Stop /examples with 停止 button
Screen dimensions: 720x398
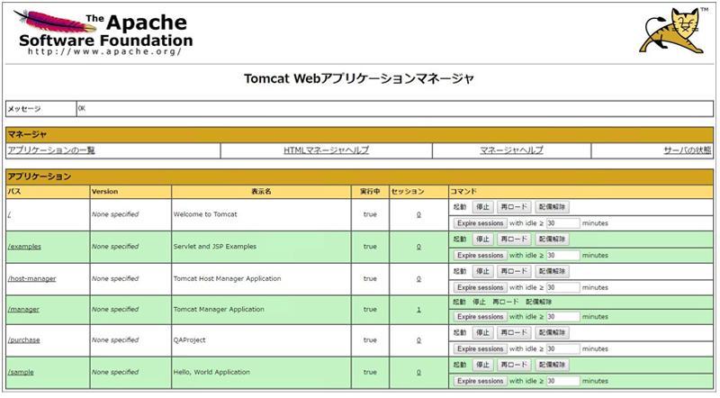click(482, 240)
